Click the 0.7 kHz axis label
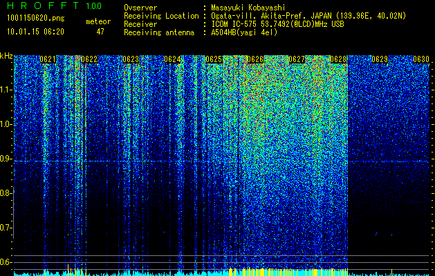435x276 pixels. point(5,228)
